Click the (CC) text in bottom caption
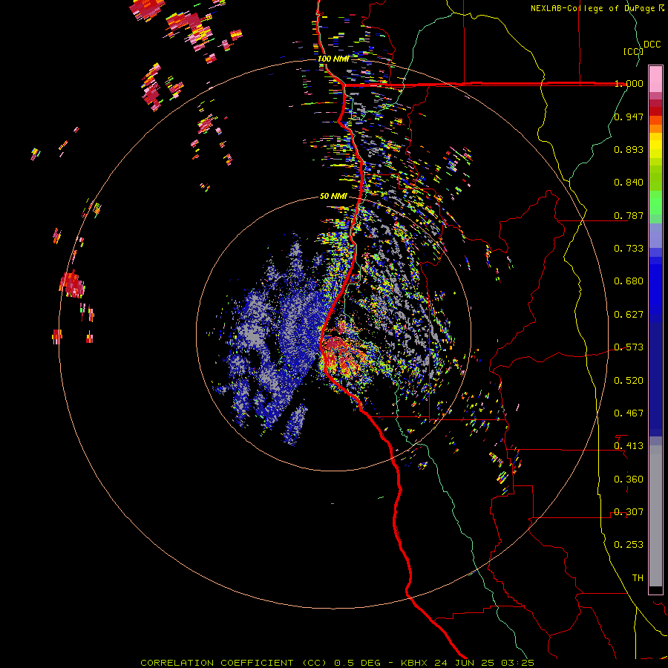 click(314, 663)
